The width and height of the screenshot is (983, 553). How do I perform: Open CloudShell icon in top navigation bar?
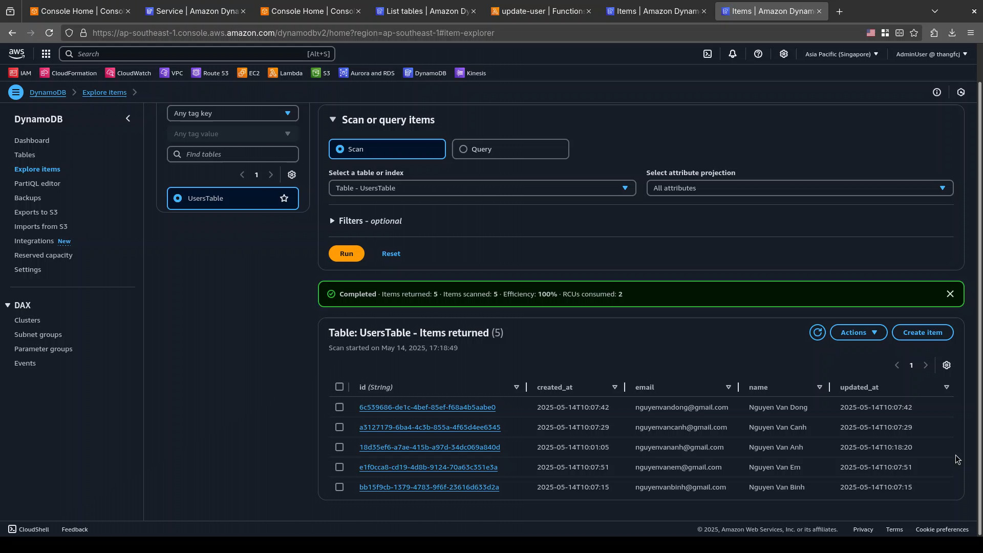click(708, 54)
